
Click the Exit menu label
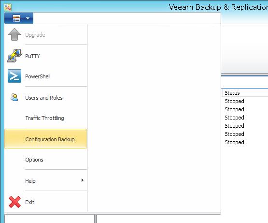click(30, 202)
